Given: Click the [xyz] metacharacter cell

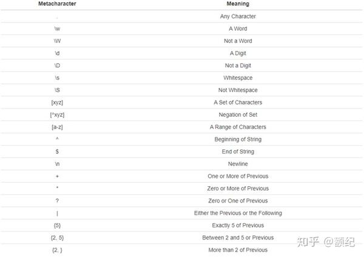Looking at the screenshot, I should pos(56,102).
